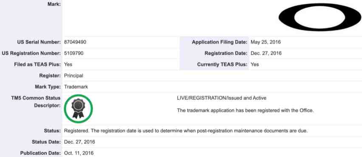Click the Filed as TEAS Plus value Yes

click(68, 64)
